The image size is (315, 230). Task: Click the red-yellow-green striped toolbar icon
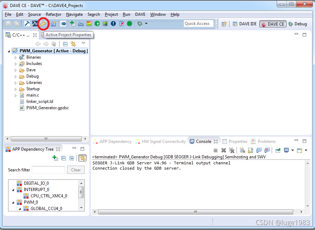89,24
